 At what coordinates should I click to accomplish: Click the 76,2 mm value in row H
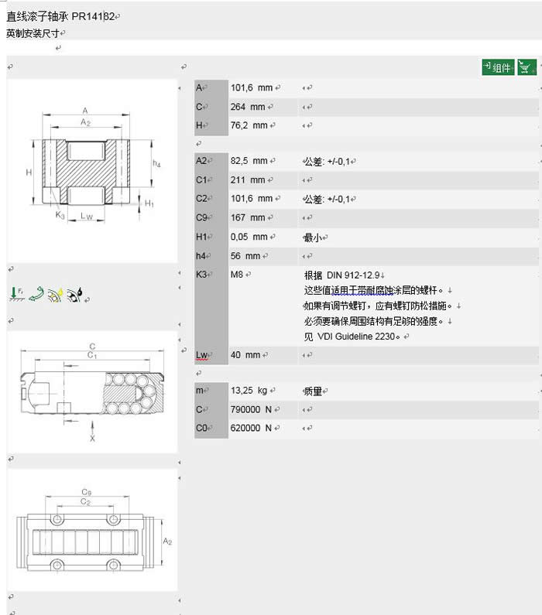pyautogui.click(x=249, y=125)
